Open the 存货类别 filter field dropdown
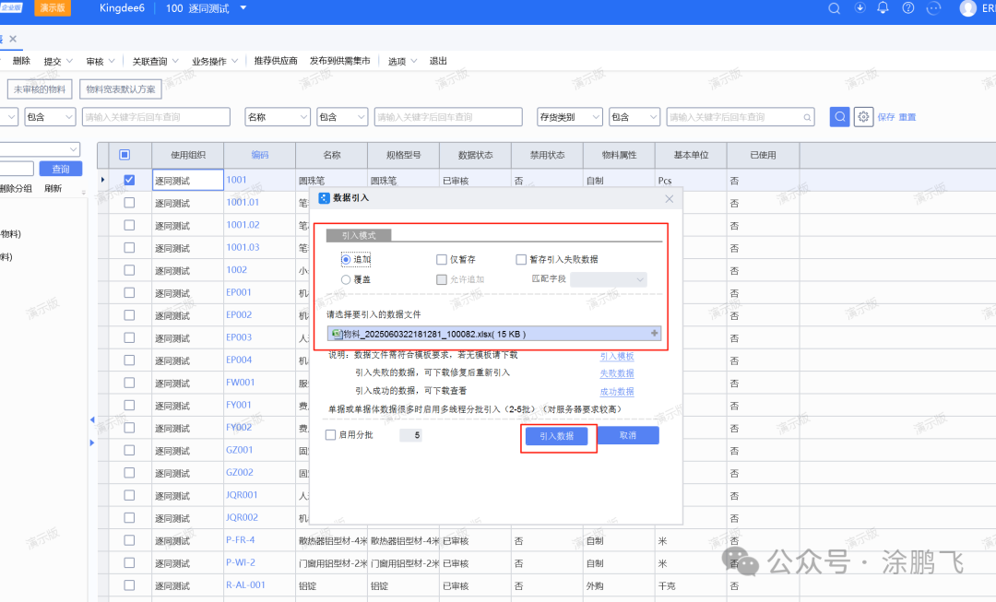 point(570,117)
